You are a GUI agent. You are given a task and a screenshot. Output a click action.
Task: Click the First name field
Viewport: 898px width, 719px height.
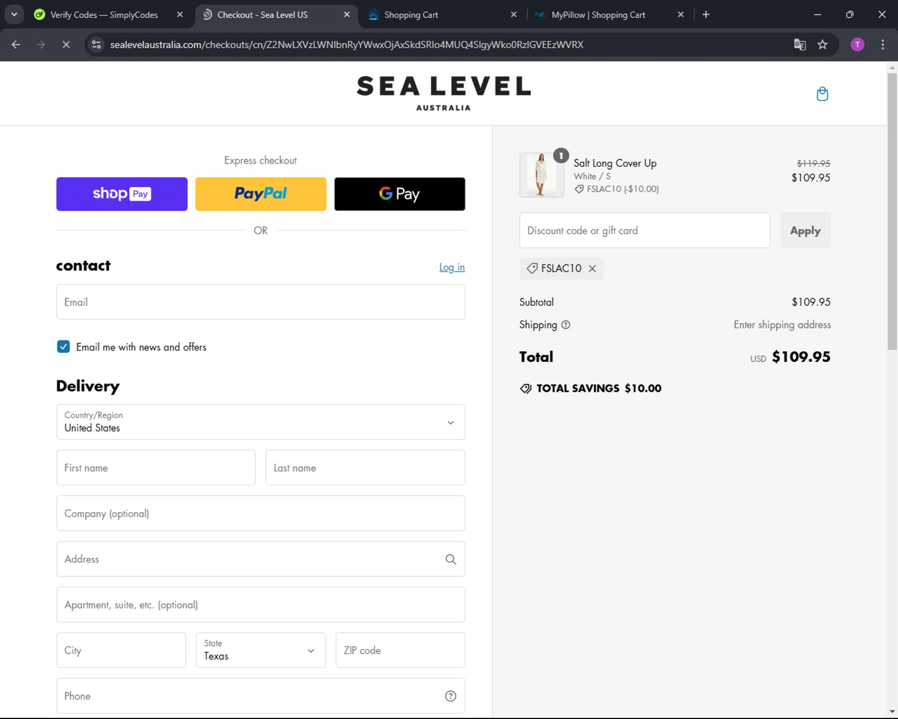[156, 468]
